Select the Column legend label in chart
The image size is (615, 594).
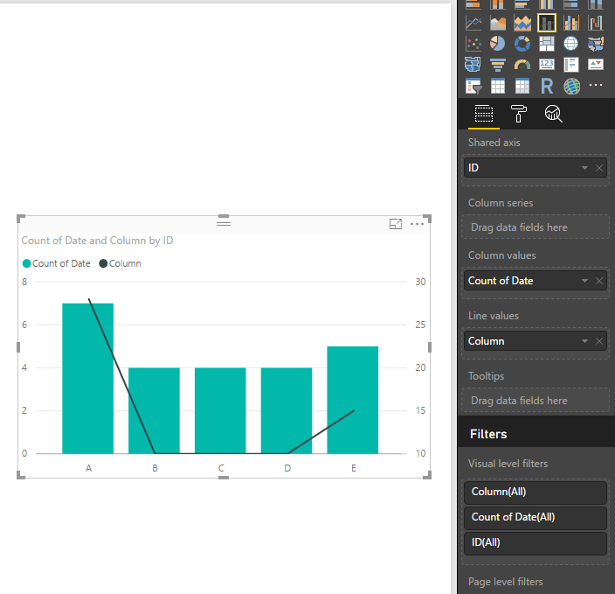point(125,263)
